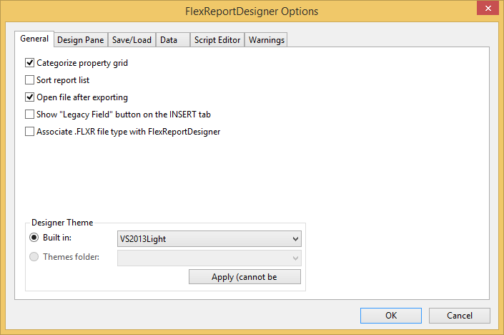Screen dimensions: 504x335
Task: Open the Script Editor tab
Action: click(217, 40)
